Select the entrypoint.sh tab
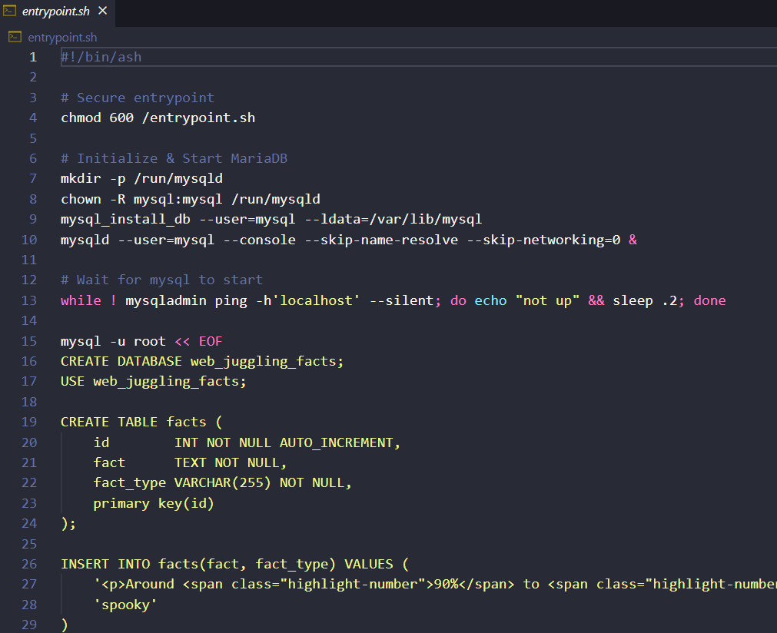777x633 pixels. (54, 12)
